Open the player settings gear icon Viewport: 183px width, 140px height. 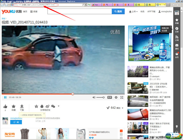[x=116, y=97]
